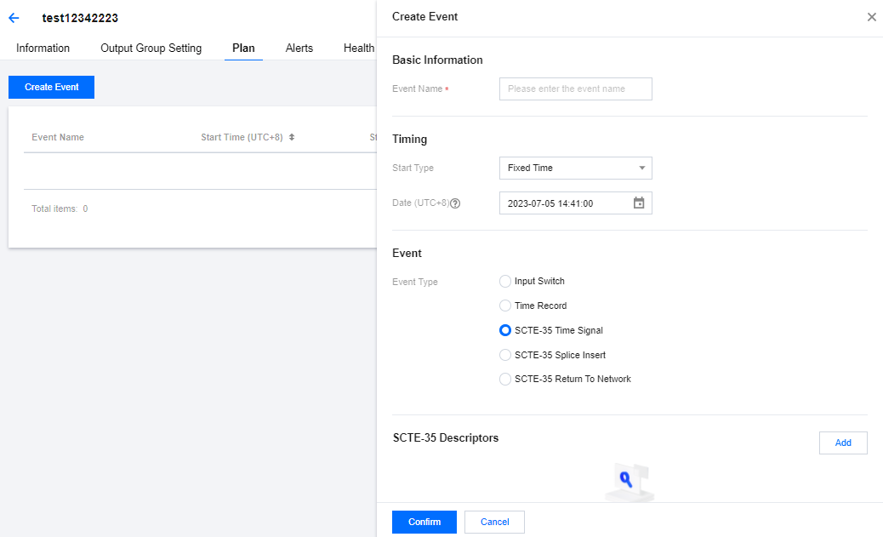Sort by Start Time column arrows
Image resolution: width=883 pixels, height=537 pixels.
(292, 137)
